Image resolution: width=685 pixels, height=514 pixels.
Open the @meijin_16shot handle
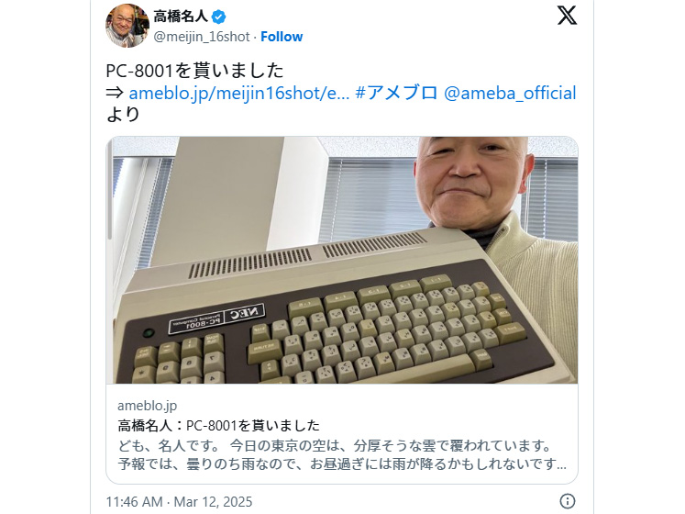[202, 37]
